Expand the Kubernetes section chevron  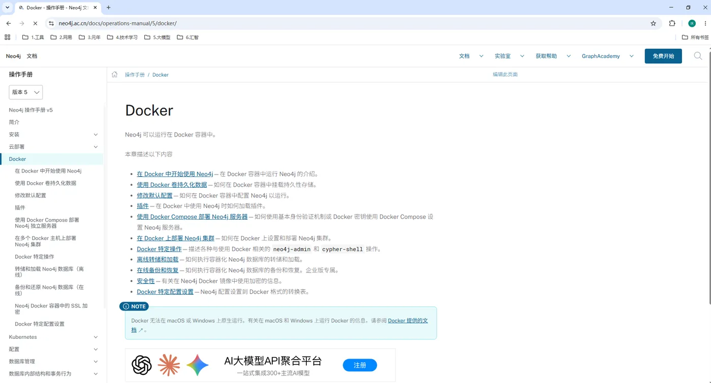click(96, 337)
